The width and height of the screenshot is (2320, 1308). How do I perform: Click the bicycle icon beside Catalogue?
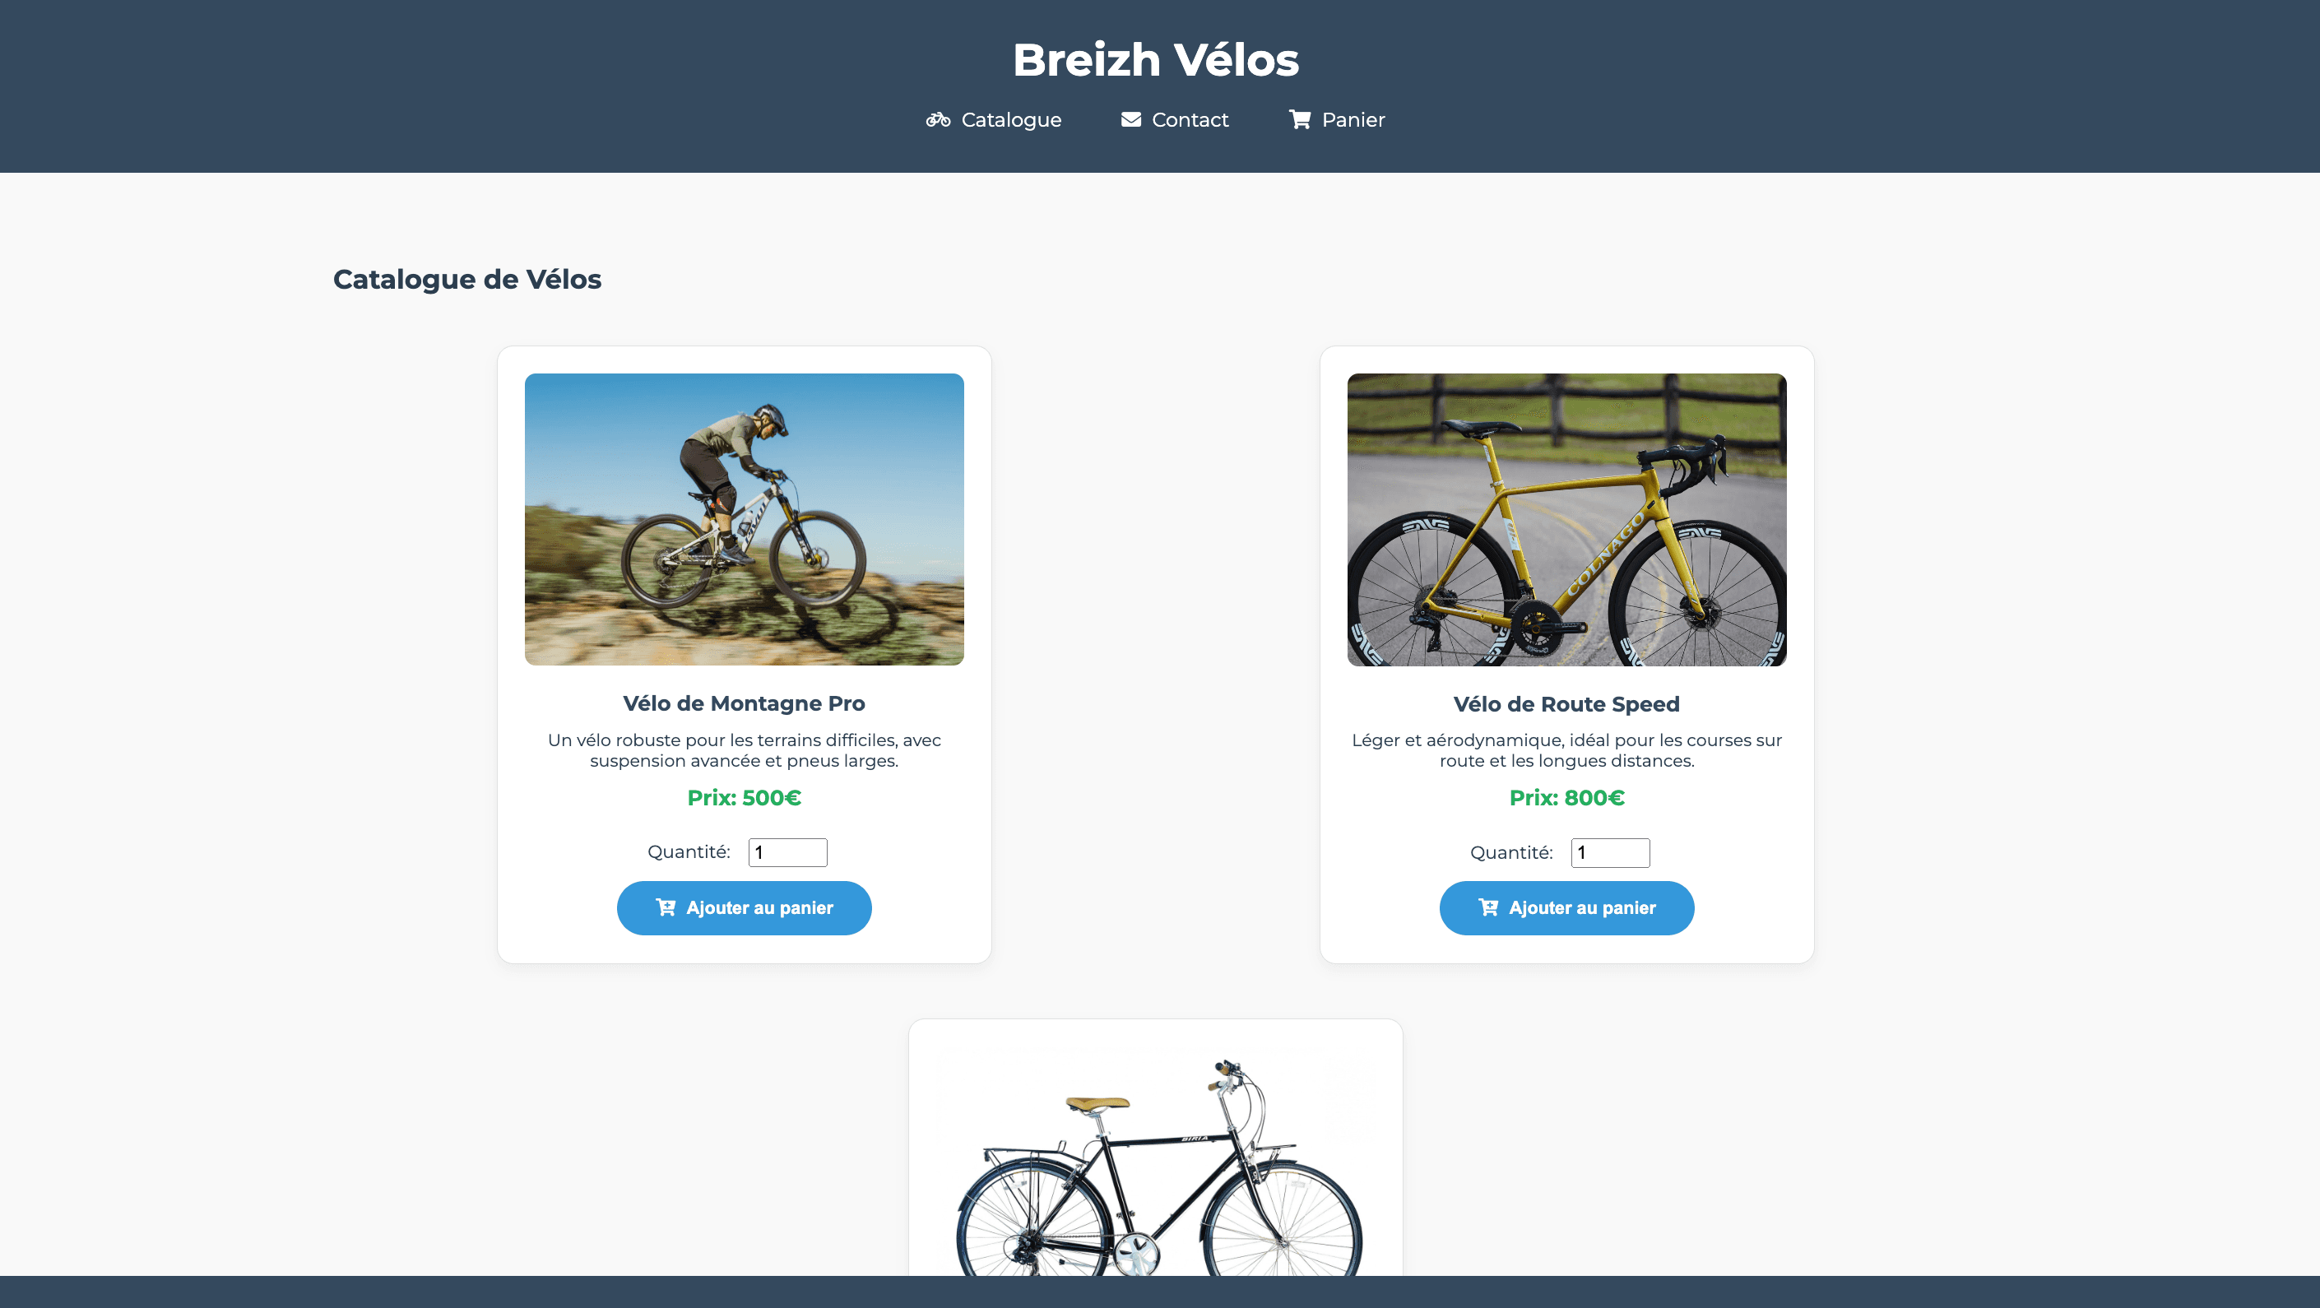(937, 119)
